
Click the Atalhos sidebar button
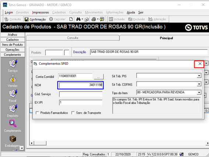click(x=13, y=35)
